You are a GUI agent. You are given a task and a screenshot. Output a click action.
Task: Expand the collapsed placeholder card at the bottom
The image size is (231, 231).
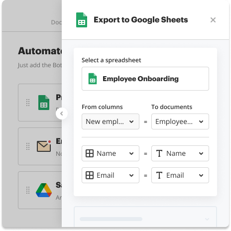(145, 217)
